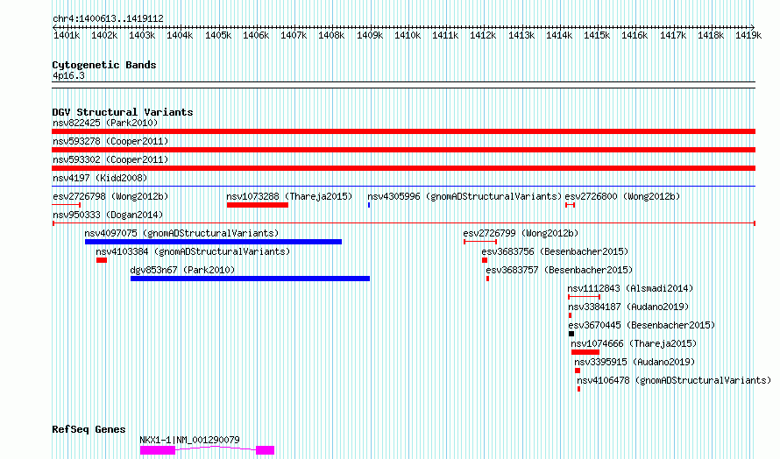780x459 pixels.
Task: Click nsv1112843 (Alsmadi2014) variant label
Action: click(630, 288)
